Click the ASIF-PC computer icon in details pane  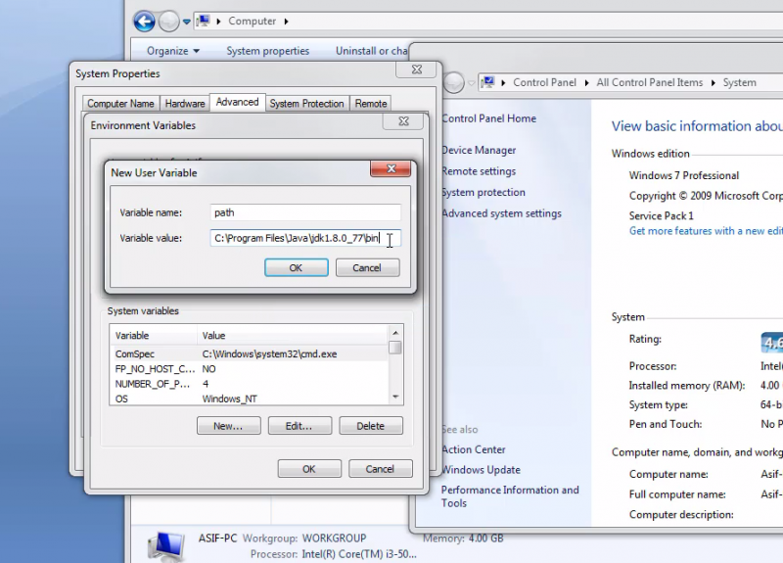(166, 546)
